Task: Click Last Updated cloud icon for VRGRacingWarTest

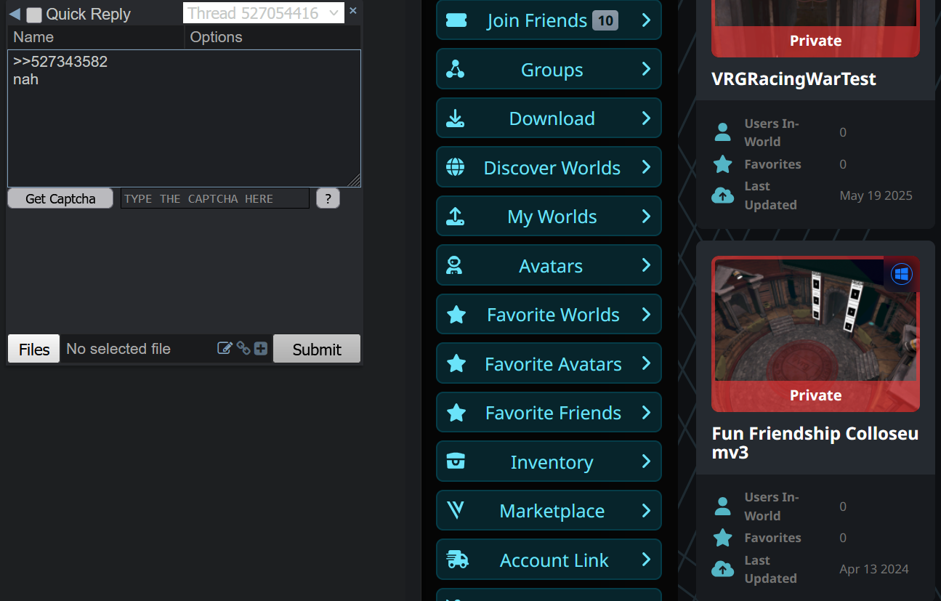Action: [722, 195]
